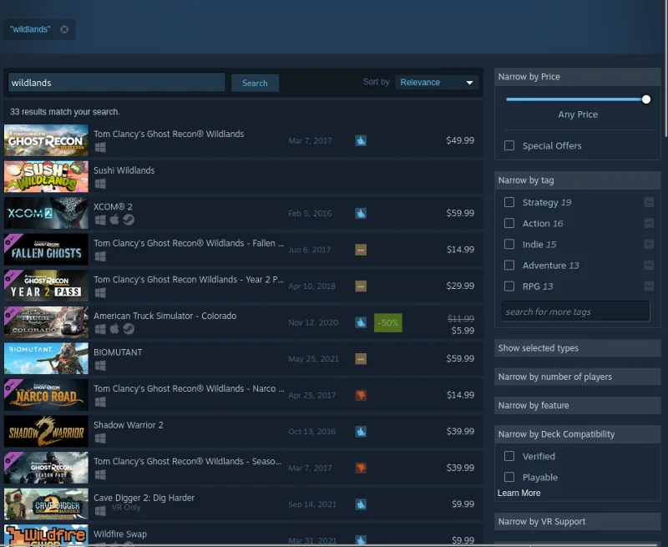The height and width of the screenshot is (547, 668).
Task: Exclude the Action tag using its minus icon
Action: [x=649, y=223]
